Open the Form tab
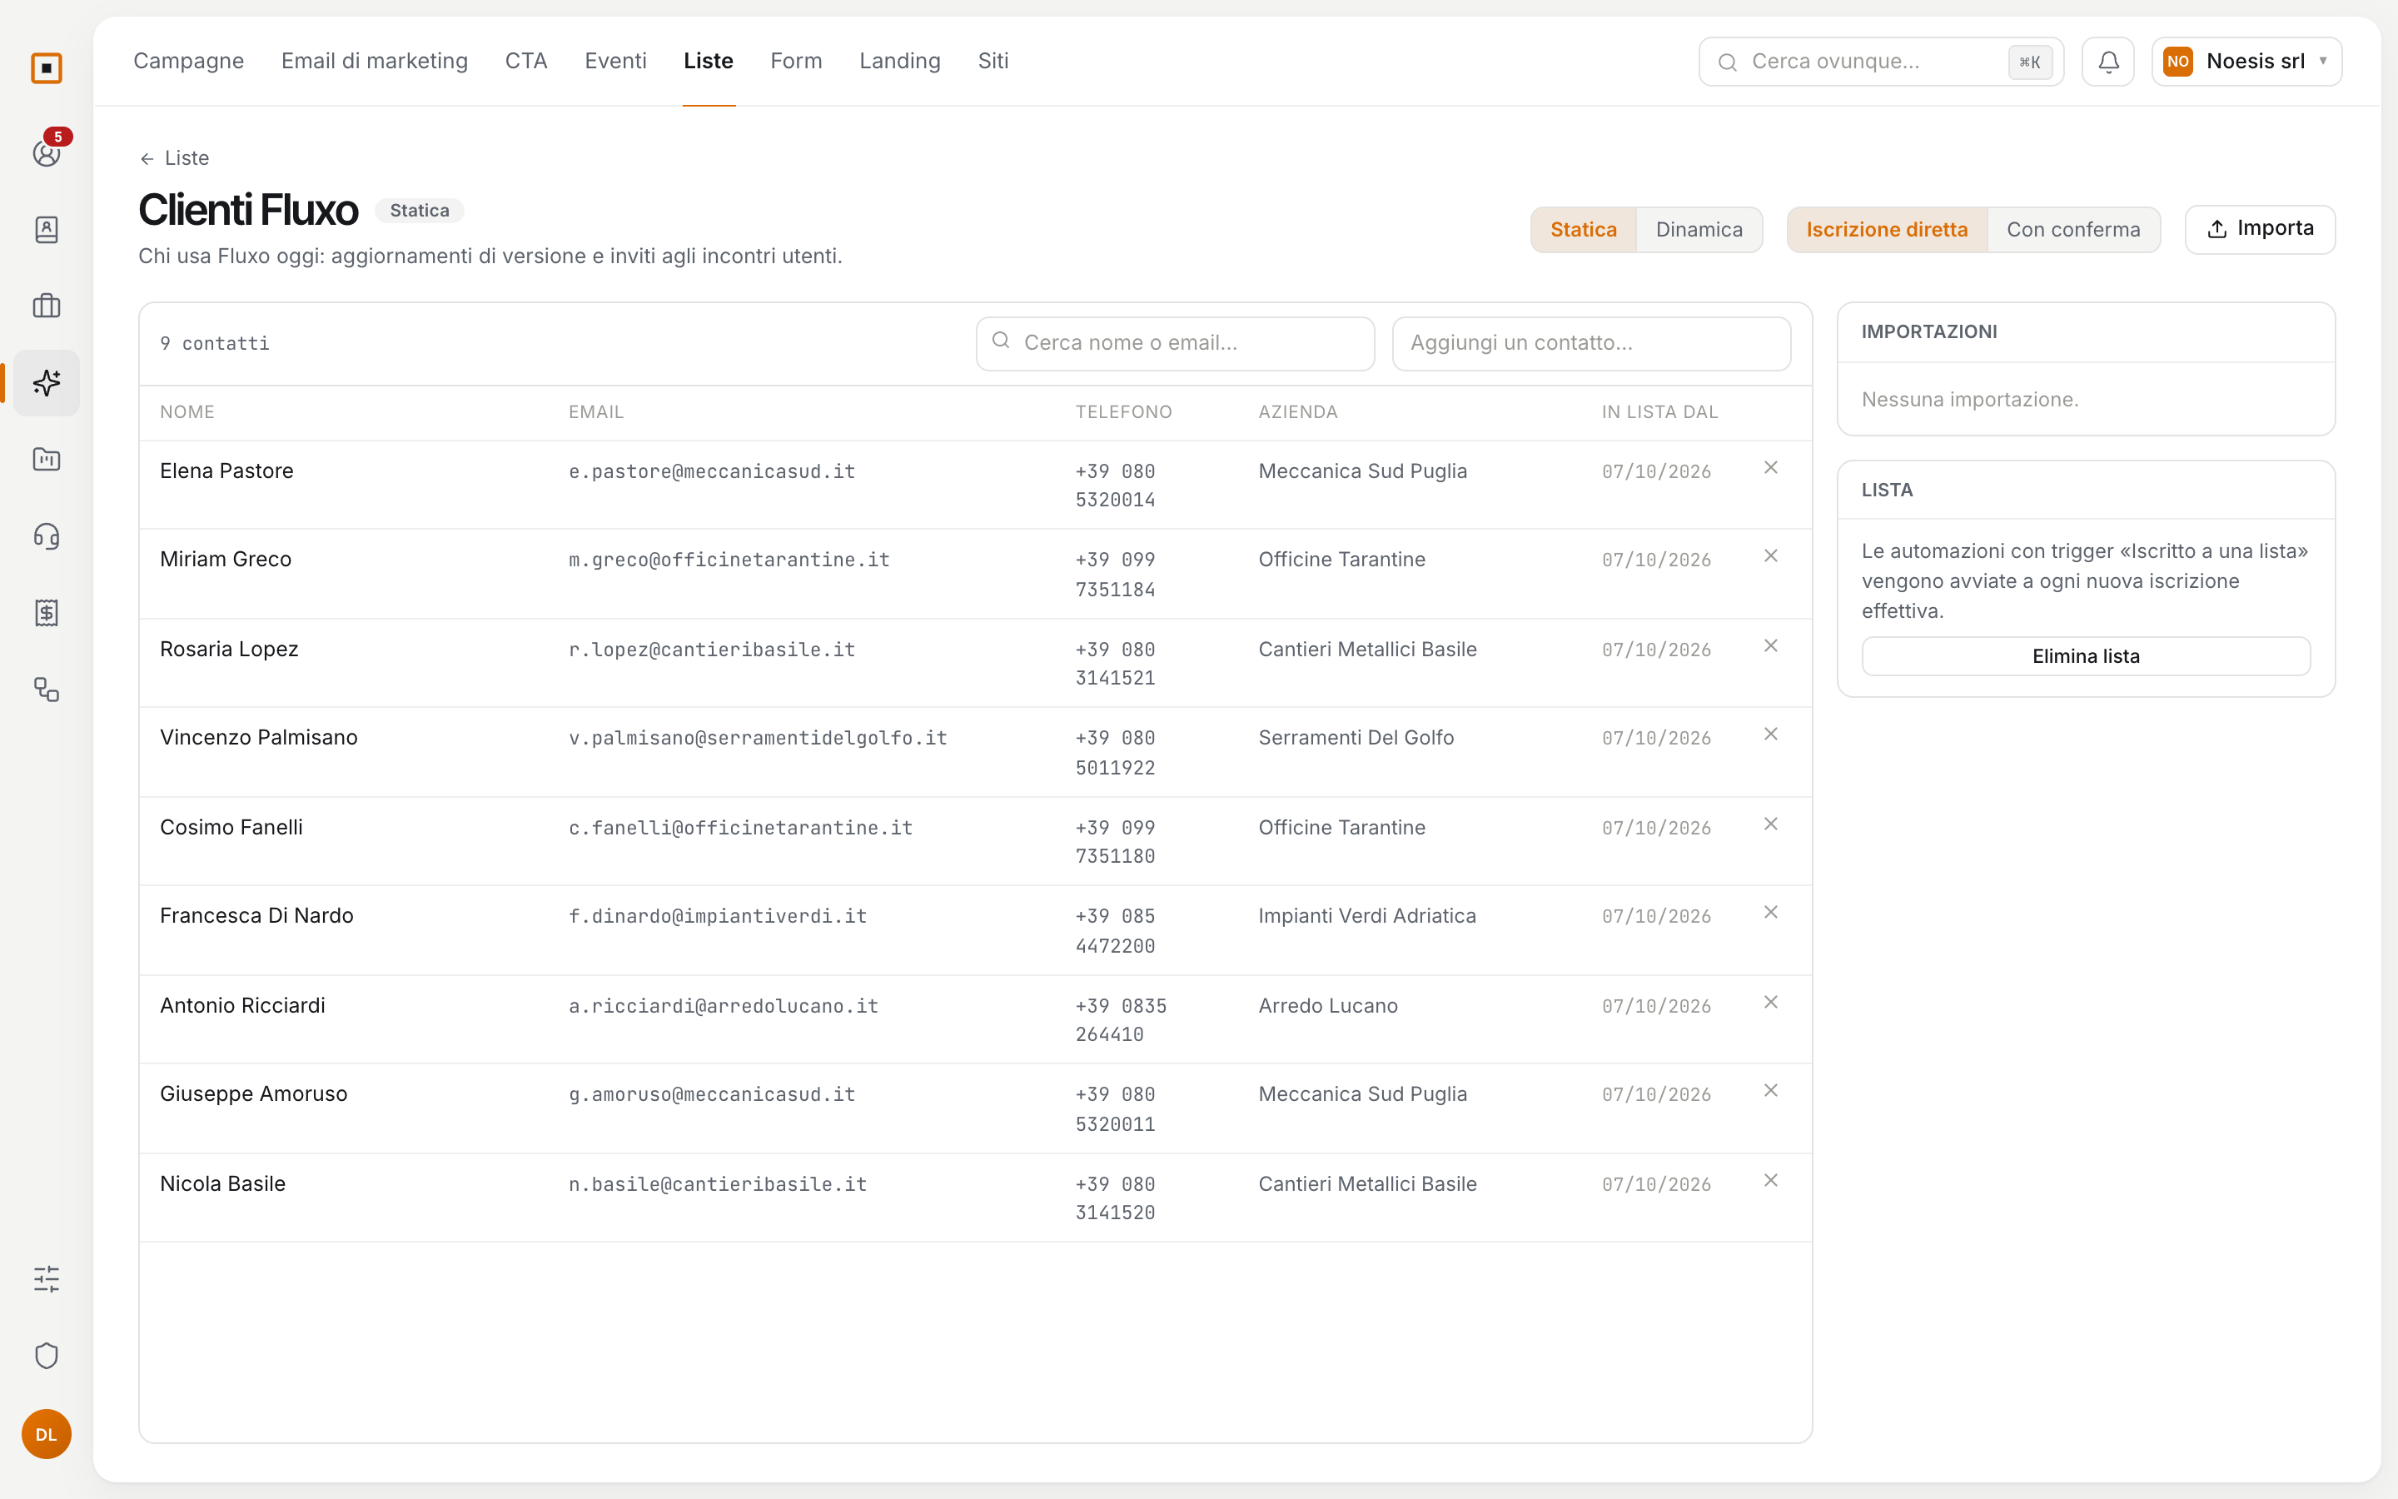The width and height of the screenshot is (2398, 1499). (796, 62)
